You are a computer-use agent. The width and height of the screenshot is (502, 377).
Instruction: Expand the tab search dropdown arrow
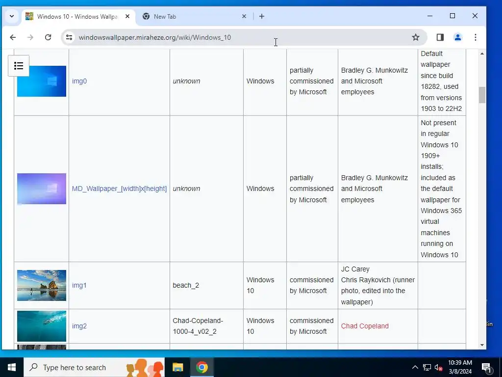coord(12,16)
